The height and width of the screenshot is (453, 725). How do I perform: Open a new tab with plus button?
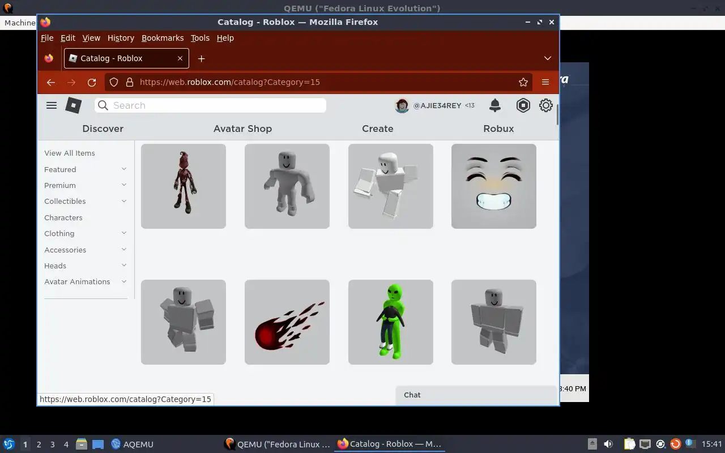(x=201, y=58)
